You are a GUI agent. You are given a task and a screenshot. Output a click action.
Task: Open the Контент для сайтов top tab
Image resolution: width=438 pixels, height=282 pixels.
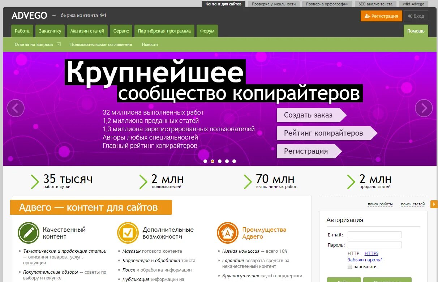tap(223, 4)
